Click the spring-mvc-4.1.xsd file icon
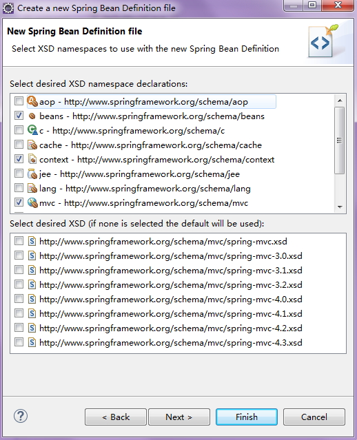The width and height of the screenshot is (357, 440). pyautogui.click(x=32, y=313)
